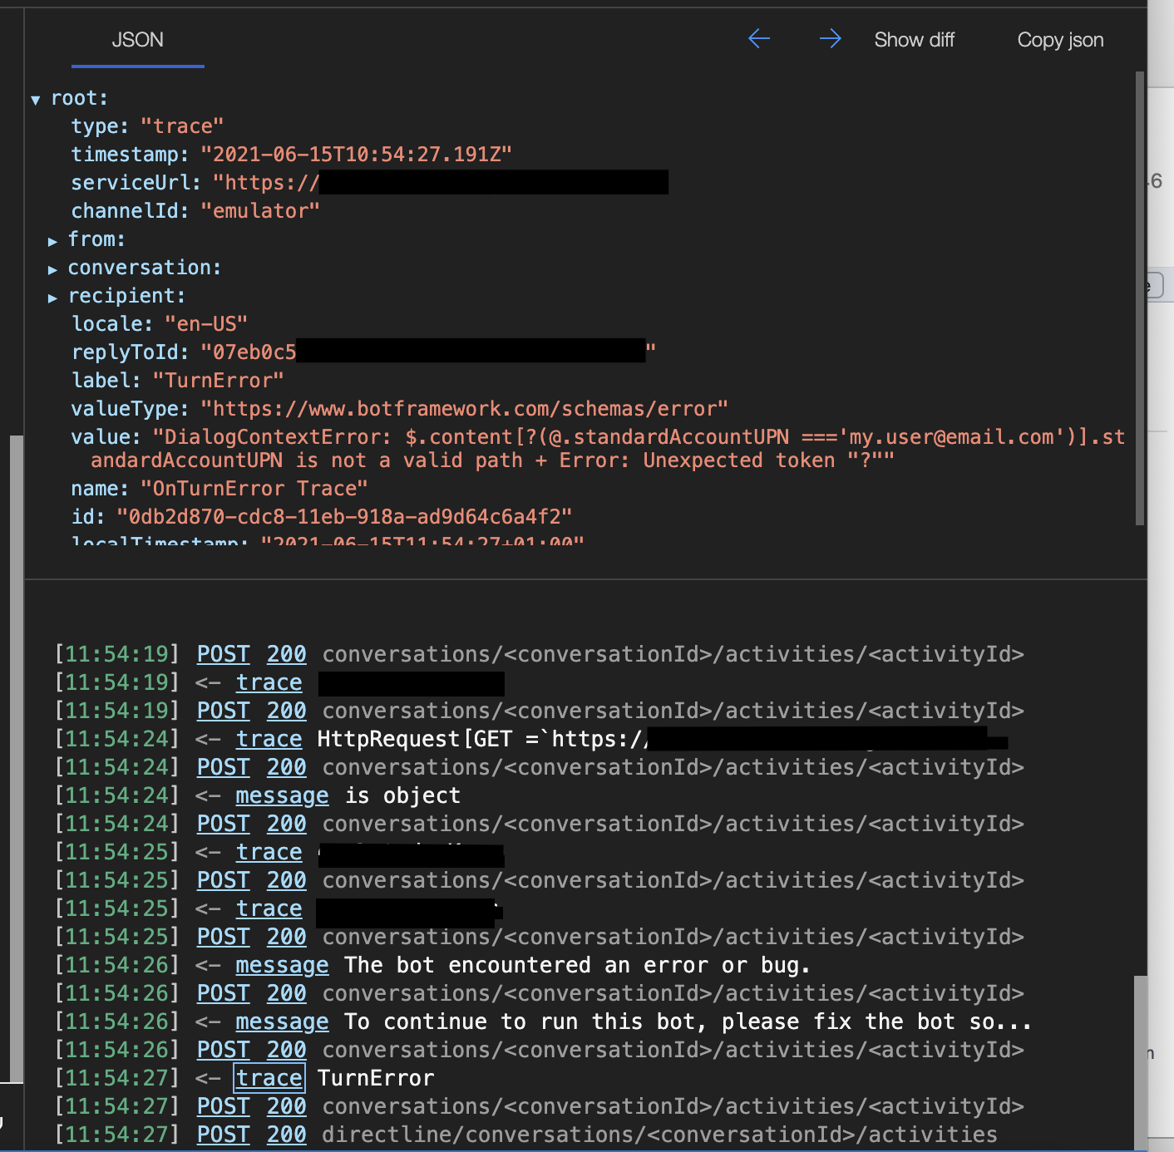This screenshot has width=1174, height=1152.
Task: Expand the conversation node
Action: (53, 268)
